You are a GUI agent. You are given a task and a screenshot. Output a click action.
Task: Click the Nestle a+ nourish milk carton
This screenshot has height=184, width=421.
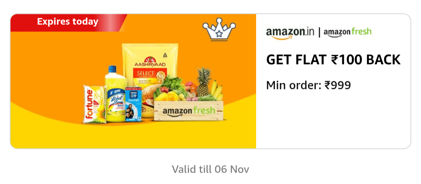pos(133,105)
